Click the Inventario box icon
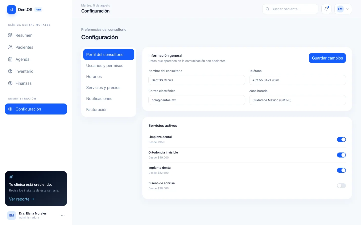 (x=10, y=71)
